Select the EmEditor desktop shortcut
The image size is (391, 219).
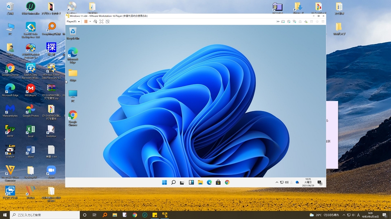(51, 131)
